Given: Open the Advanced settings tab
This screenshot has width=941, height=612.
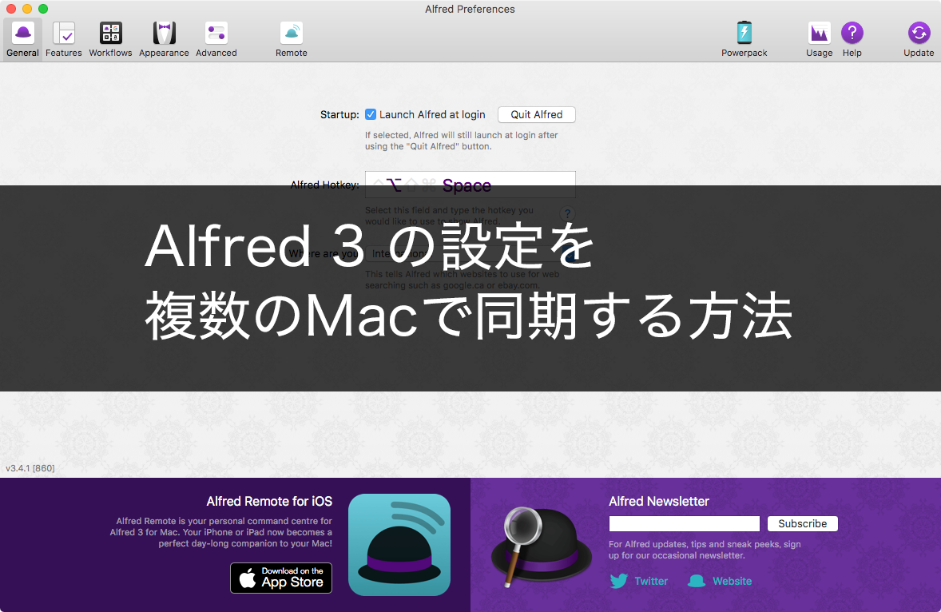Looking at the screenshot, I should tap(216, 40).
